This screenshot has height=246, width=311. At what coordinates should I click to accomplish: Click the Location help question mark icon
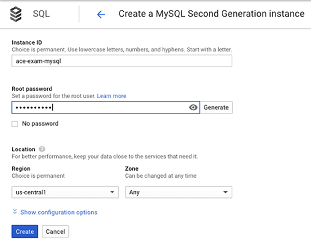click(x=42, y=149)
